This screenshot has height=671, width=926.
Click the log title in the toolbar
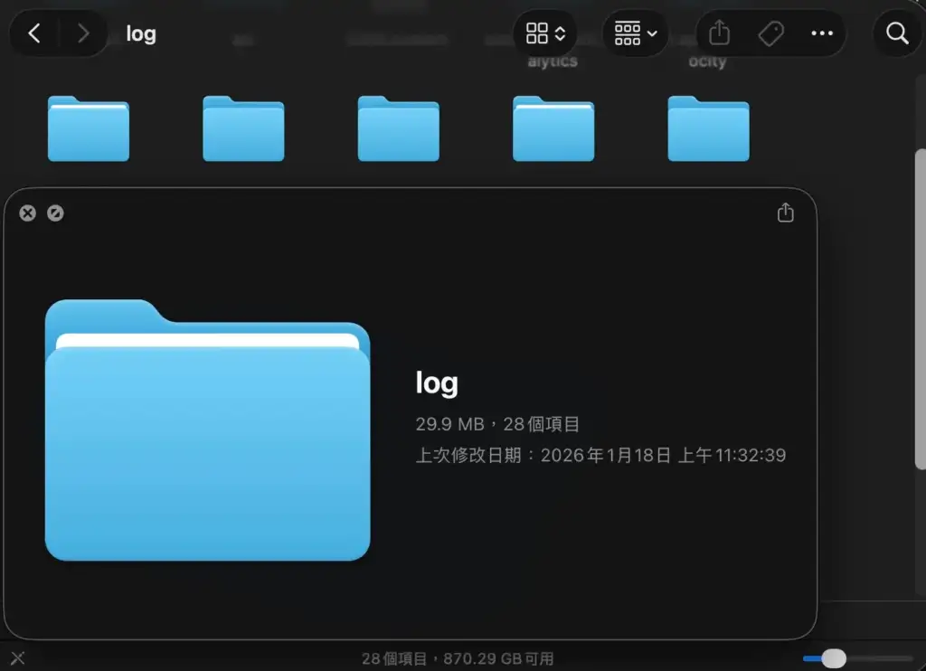click(141, 34)
